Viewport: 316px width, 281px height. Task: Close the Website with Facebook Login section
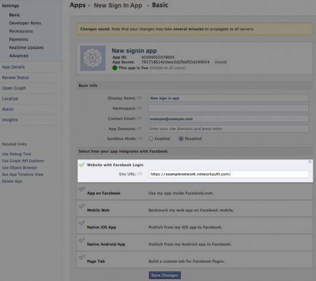coord(310,162)
